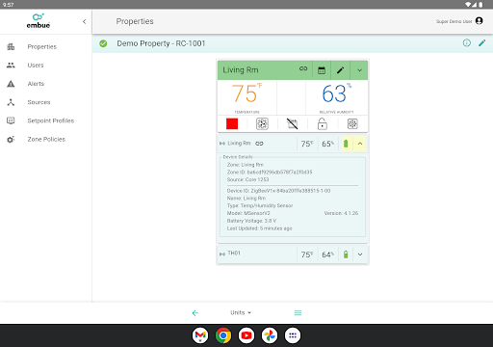Open Zone Policies in sidebar
Screen dimensions: 493x347
[46, 139]
